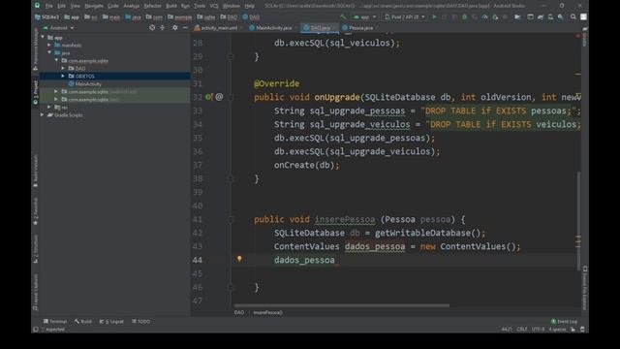Expand the manifests folder
620x349 pixels.
tap(49, 46)
